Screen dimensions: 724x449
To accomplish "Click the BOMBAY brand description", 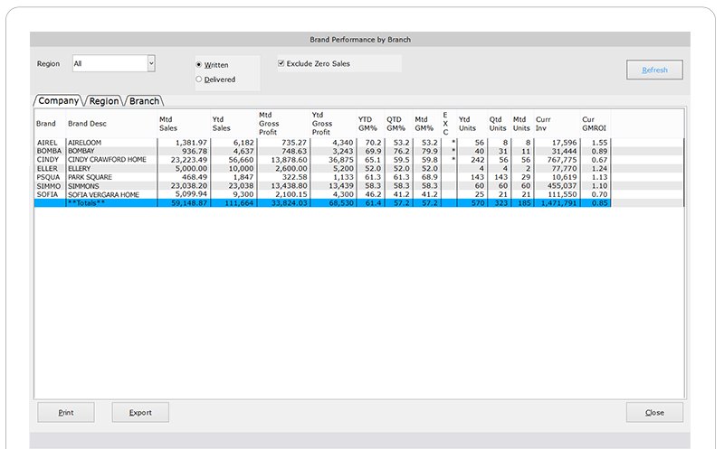I will point(81,151).
